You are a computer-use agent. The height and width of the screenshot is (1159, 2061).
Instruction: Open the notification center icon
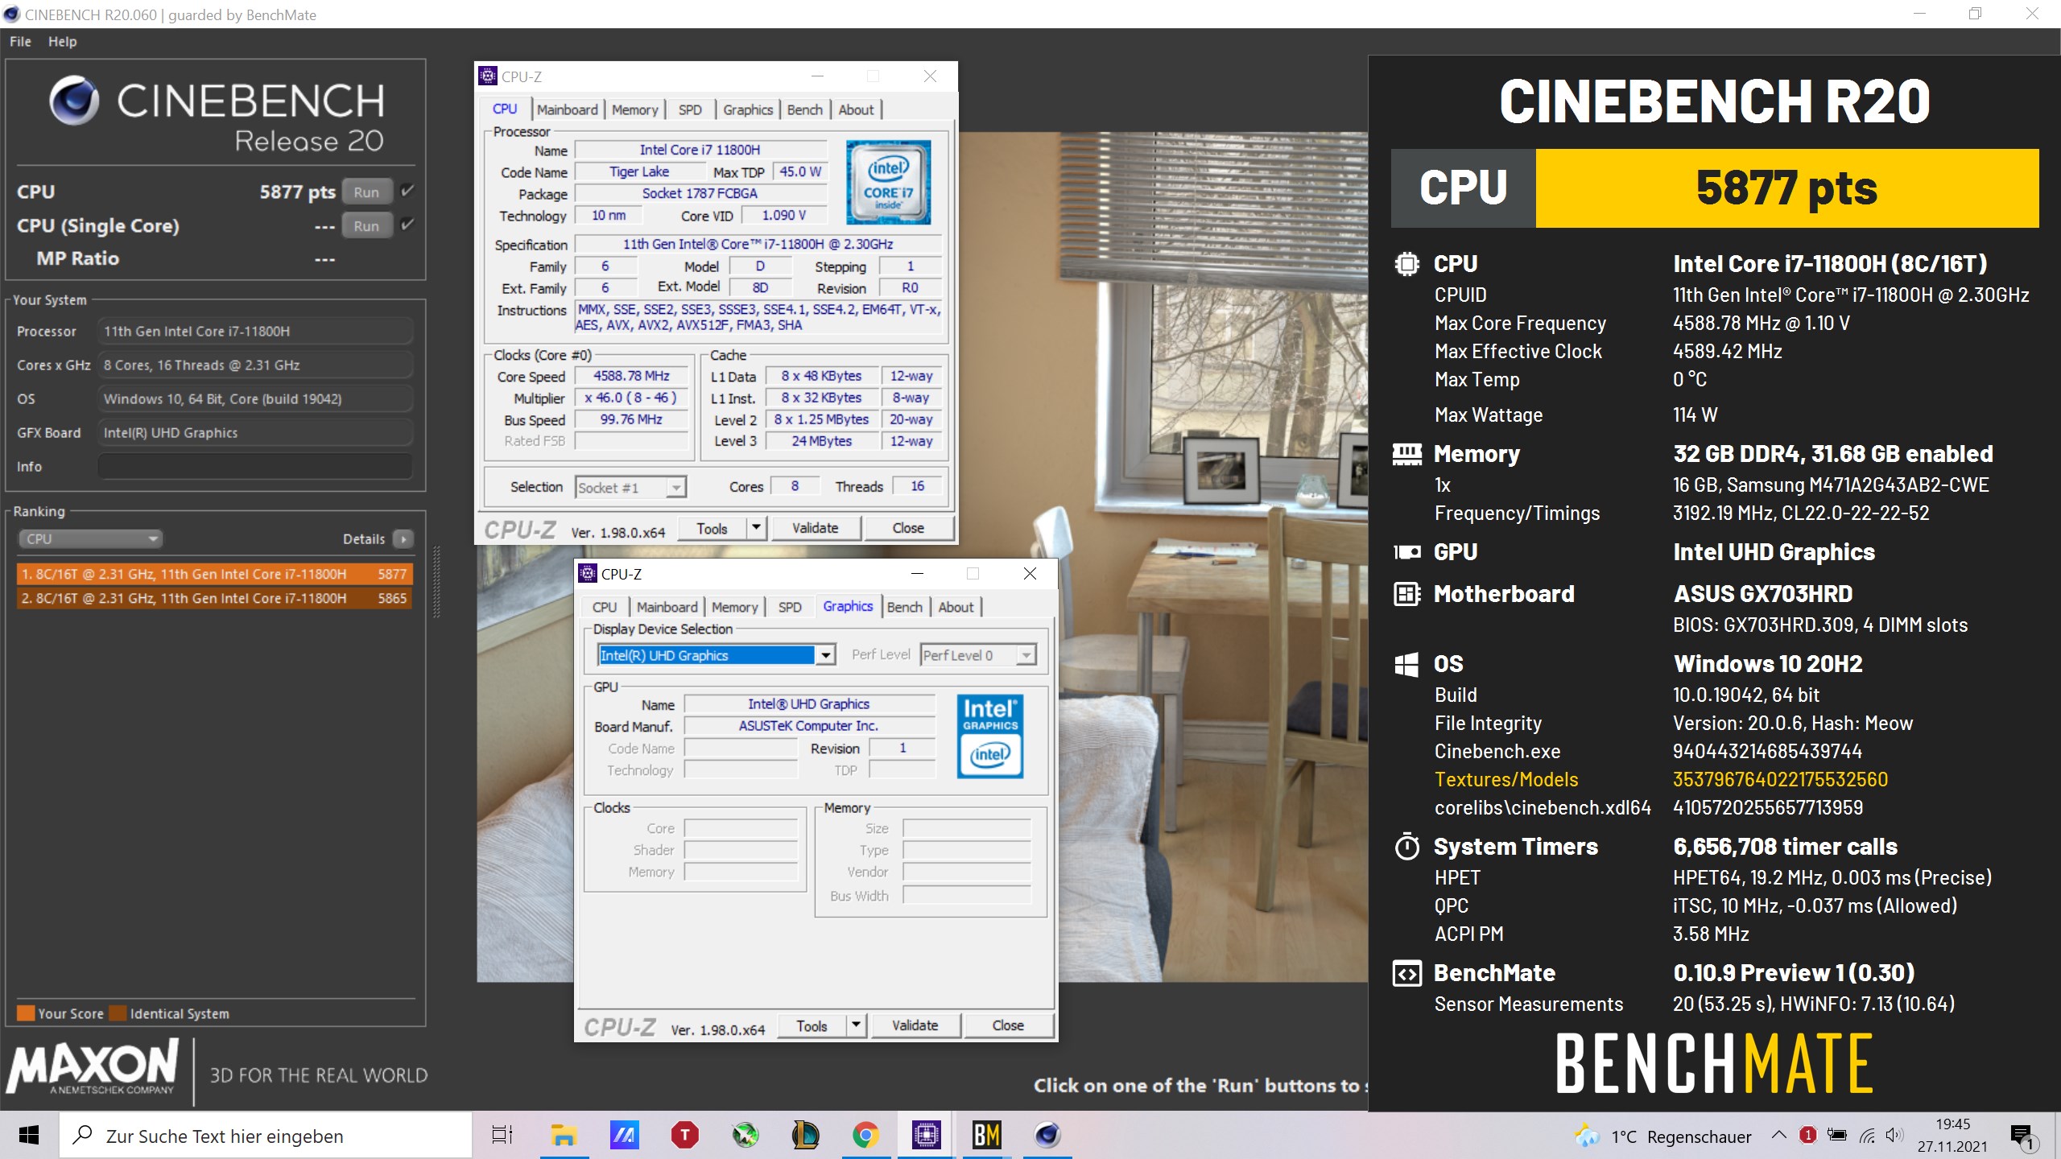2022,1136
